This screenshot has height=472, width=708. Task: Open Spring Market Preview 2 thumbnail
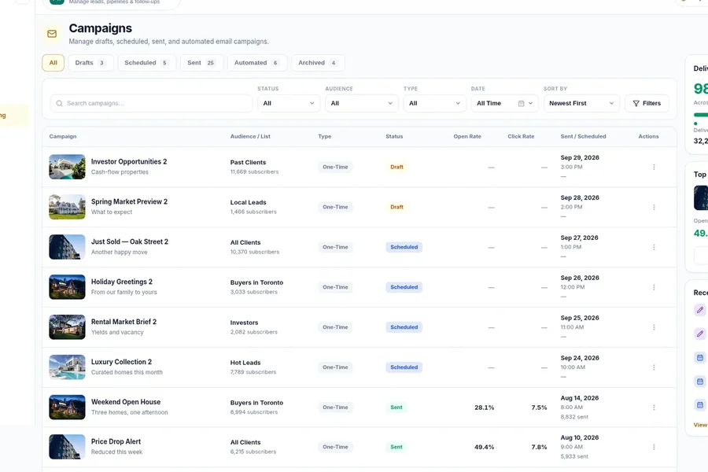[67, 207]
